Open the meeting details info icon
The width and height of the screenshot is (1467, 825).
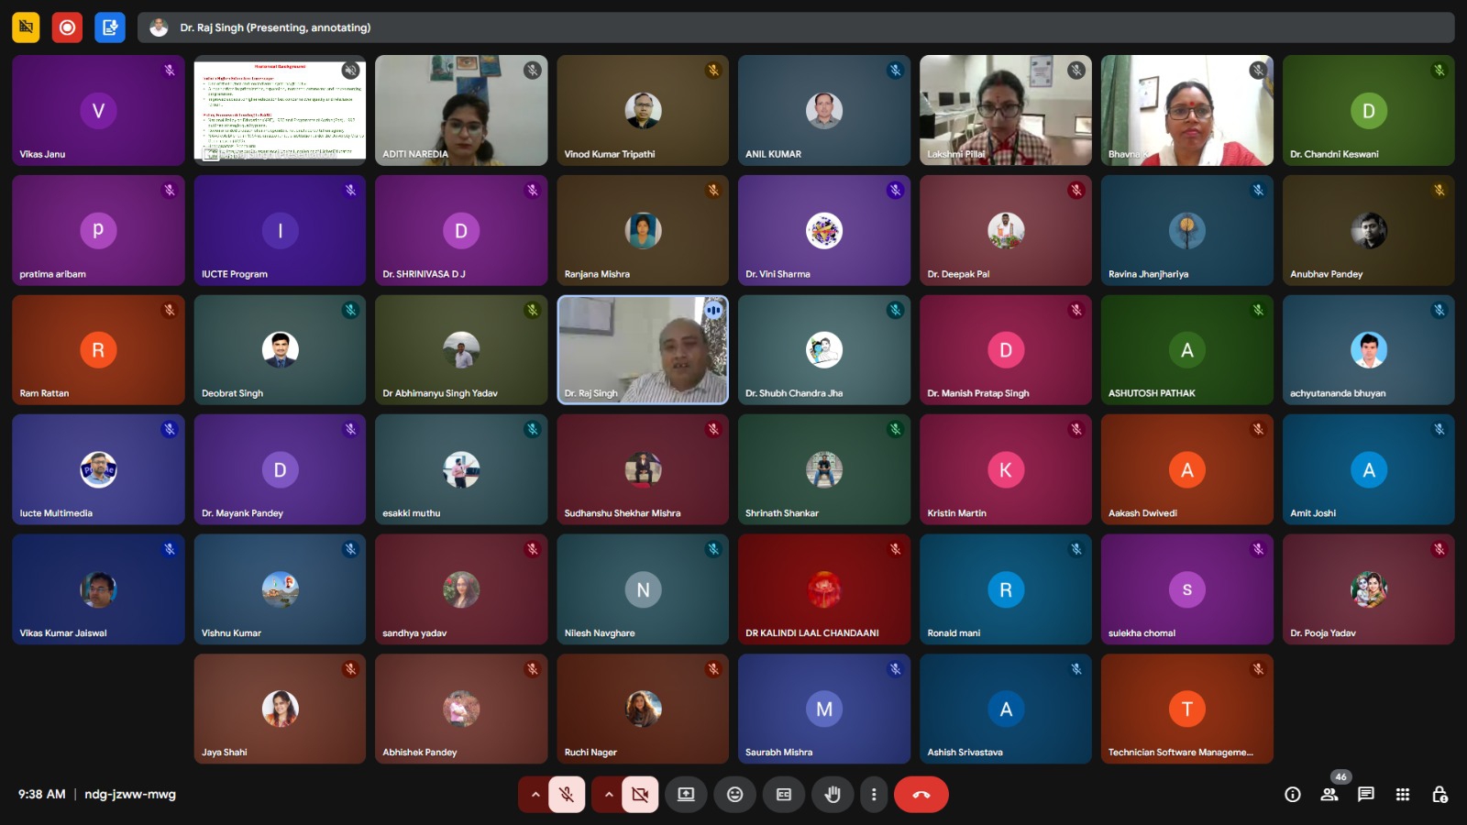click(1293, 795)
